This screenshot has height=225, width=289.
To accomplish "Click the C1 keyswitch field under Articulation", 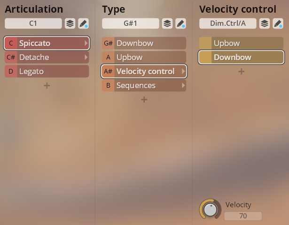I will [33, 23].
